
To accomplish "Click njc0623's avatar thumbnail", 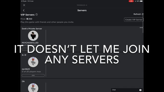I will [x=33, y=62].
